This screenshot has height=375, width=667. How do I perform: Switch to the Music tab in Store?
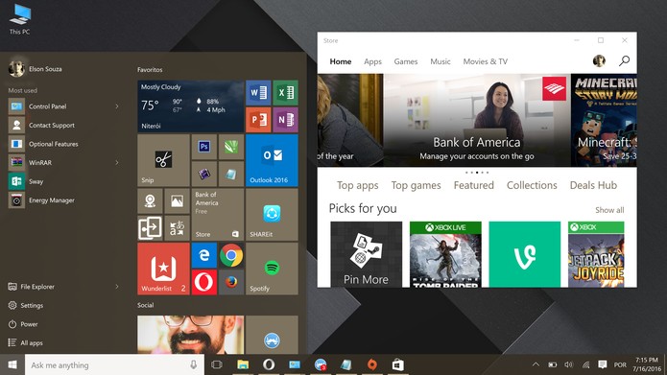(441, 61)
